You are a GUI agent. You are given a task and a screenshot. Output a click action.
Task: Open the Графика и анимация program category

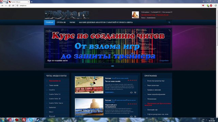pos(154,90)
